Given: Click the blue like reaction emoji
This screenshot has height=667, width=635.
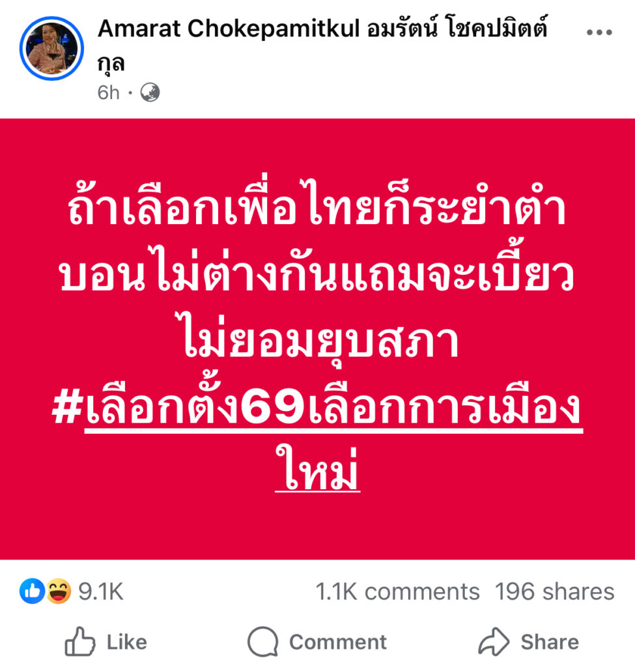Looking at the screenshot, I should [x=32, y=591].
